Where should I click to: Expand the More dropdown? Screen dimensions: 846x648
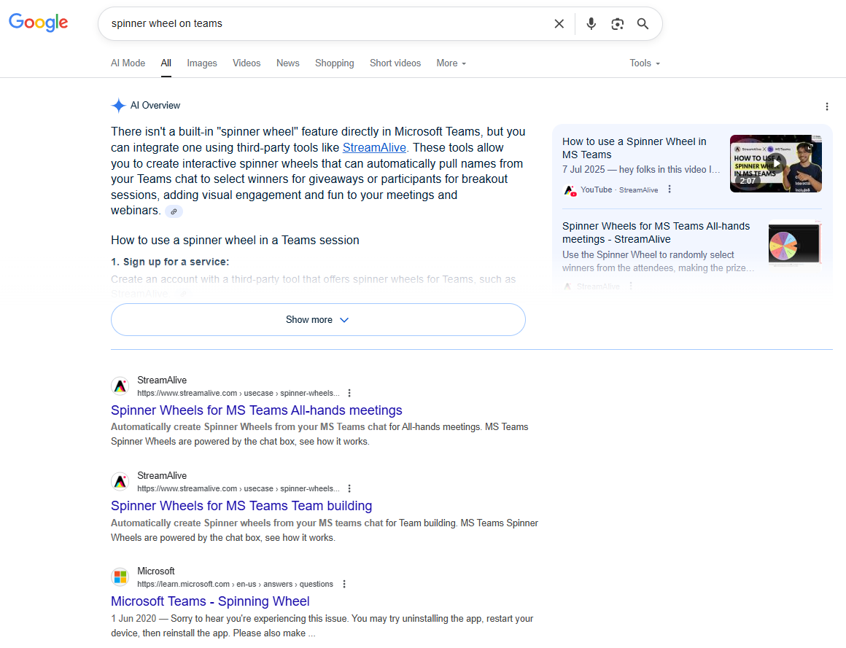[x=451, y=63]
